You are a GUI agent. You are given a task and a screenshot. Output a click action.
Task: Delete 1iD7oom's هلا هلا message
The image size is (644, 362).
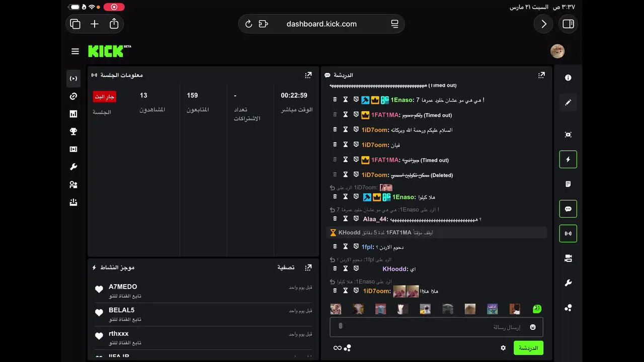pyautogui.click(x=335, y=291)
